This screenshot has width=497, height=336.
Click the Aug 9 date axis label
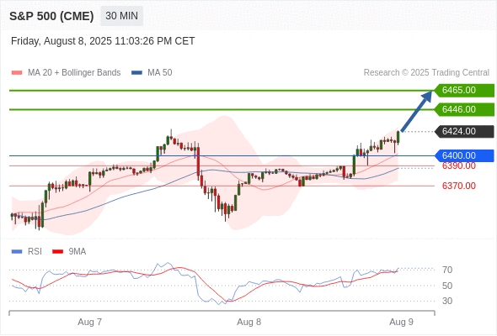[401, 322]
